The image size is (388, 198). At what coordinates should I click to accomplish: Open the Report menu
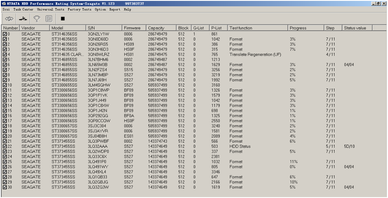point(115,9)
